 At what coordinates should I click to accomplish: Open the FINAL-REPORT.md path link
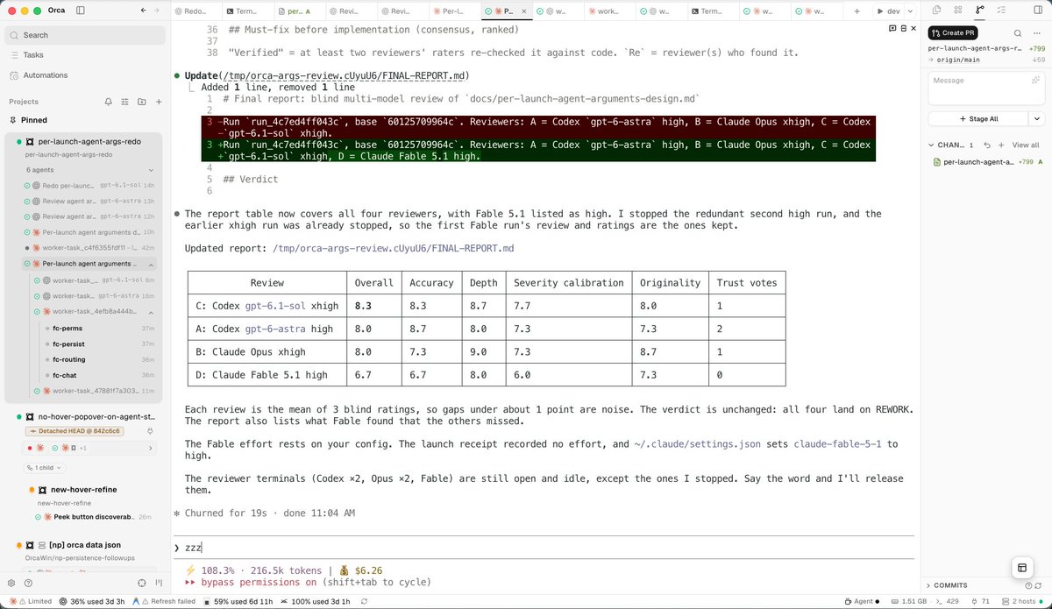pyautogui.click(x=394, y=248)
